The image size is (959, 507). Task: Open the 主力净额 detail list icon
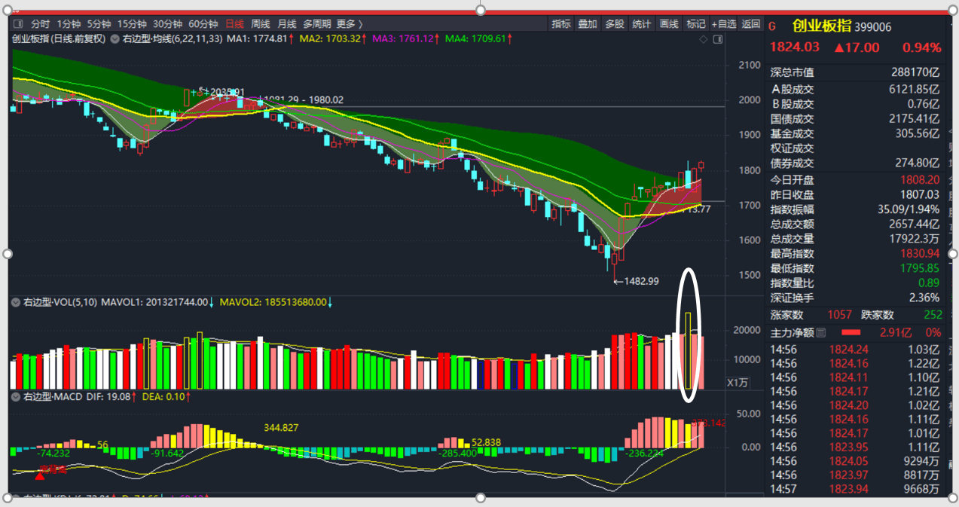click(821, 332)
